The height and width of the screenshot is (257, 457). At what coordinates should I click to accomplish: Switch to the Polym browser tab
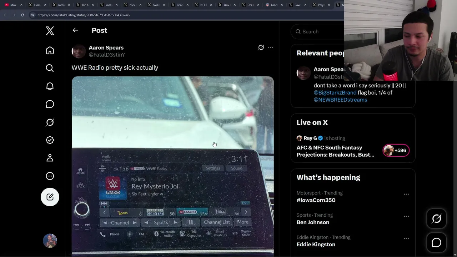coord(321,5)
